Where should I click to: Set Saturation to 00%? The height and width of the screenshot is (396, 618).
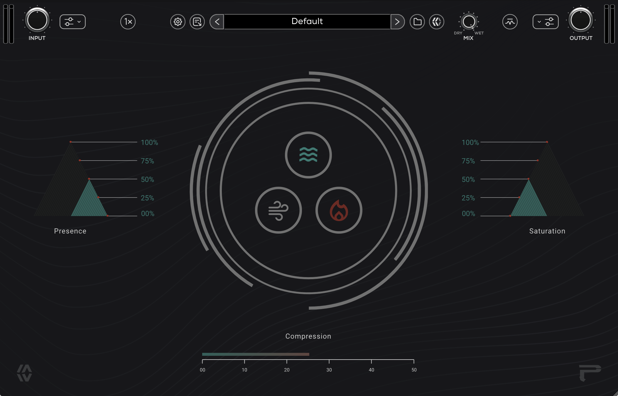(468, 213)
